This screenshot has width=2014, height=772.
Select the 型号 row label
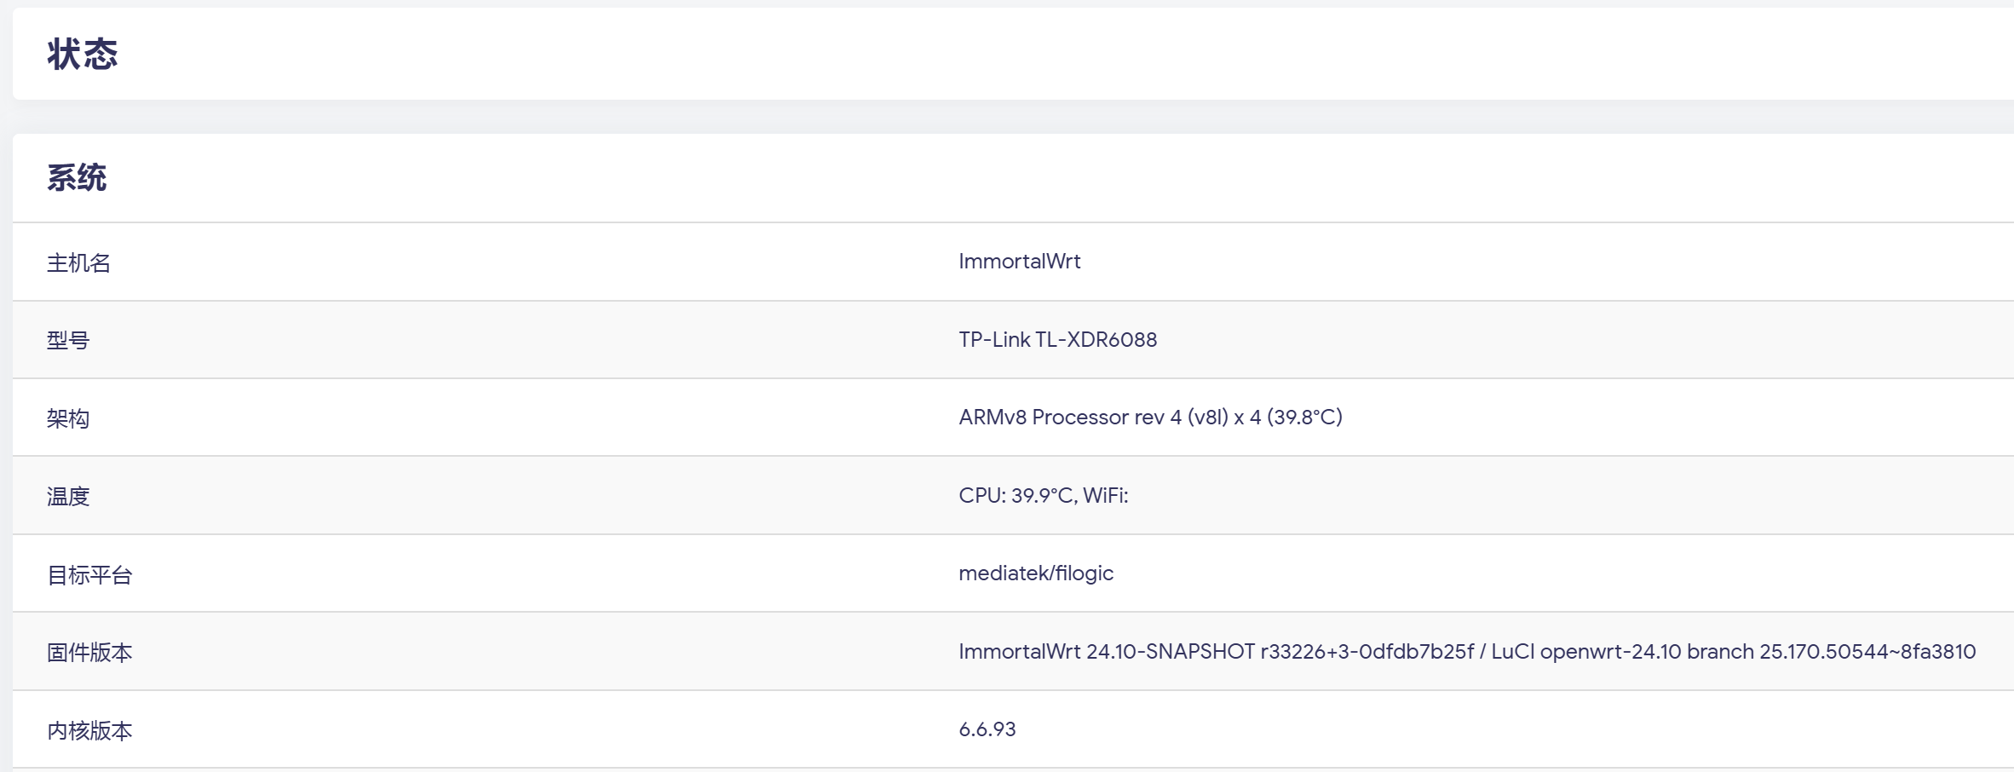pos(68,341)
